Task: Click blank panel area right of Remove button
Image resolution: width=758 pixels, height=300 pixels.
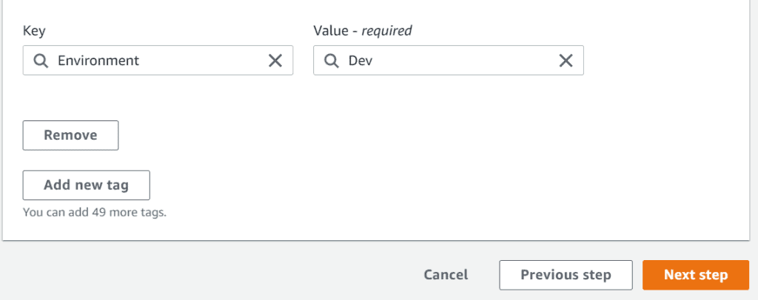Action: point(370,135)
